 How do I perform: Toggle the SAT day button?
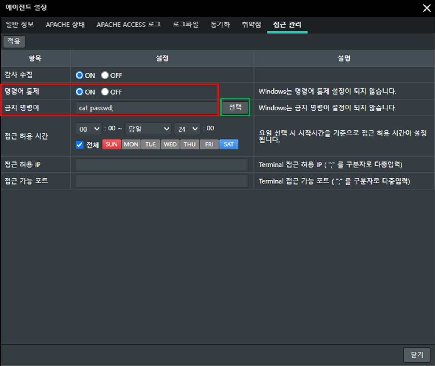(229, 144)
